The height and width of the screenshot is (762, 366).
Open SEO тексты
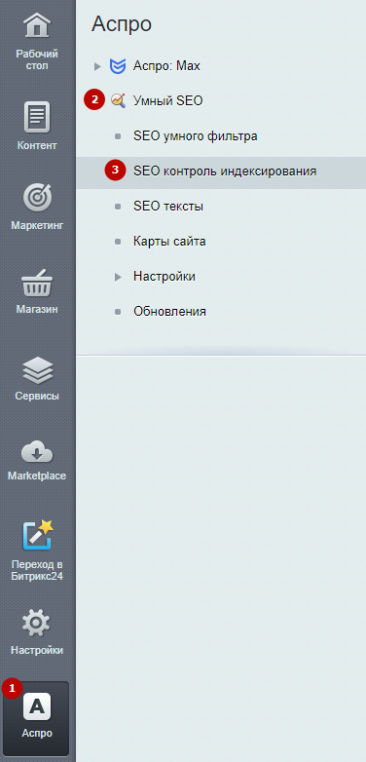tap(168, 206)
